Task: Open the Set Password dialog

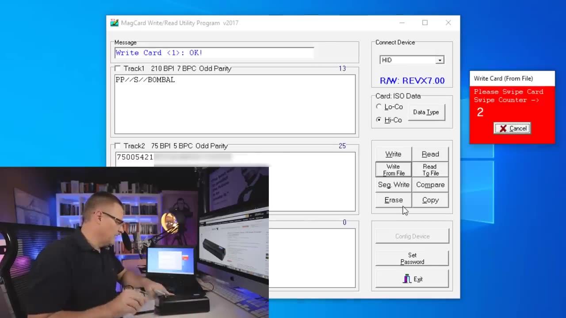Action: coord(412,258)
